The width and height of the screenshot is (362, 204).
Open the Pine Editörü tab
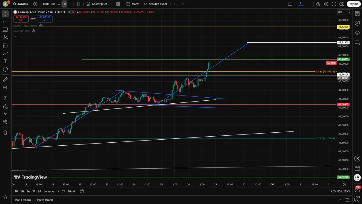tap(23, 200)
